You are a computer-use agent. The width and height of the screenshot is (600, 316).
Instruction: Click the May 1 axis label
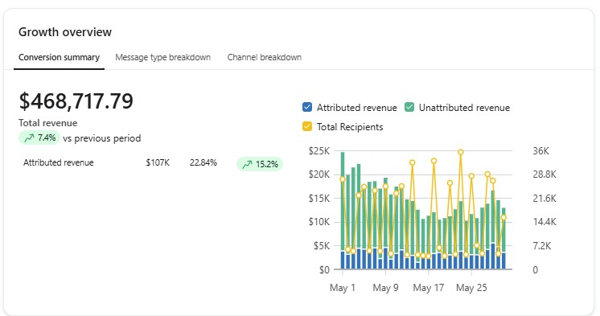click(x=343, y=288)
